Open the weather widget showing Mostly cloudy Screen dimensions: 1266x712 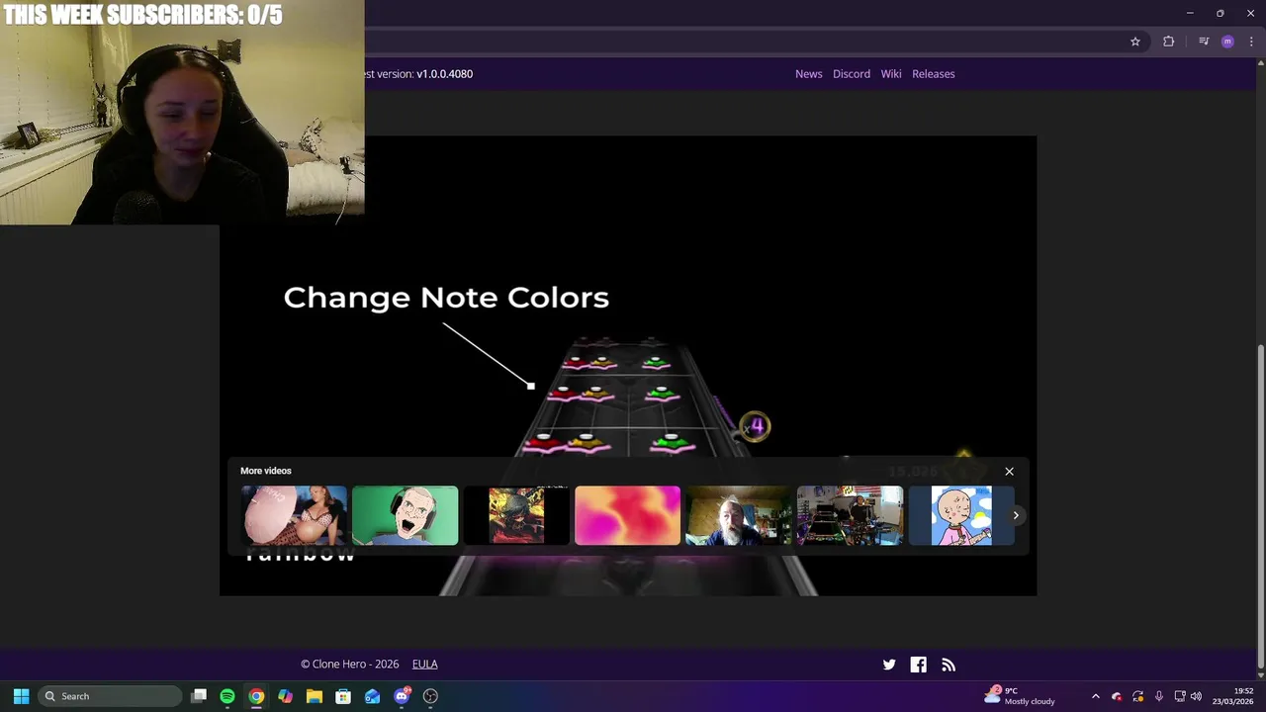1020,696
